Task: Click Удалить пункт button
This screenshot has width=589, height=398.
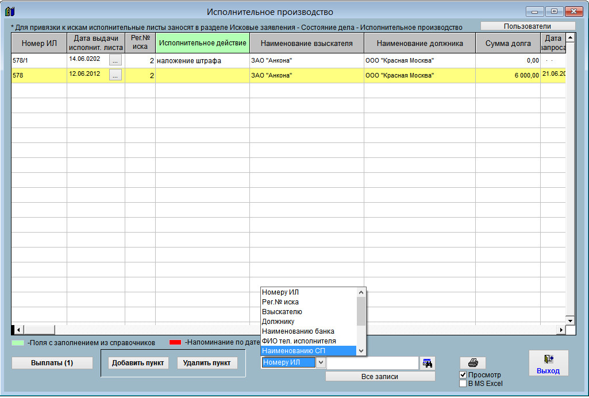Action: tap(207, 363)
